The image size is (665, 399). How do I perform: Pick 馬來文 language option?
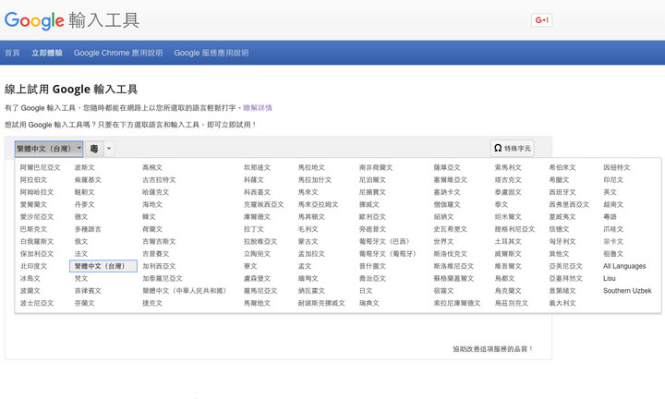tap(308, 192)
